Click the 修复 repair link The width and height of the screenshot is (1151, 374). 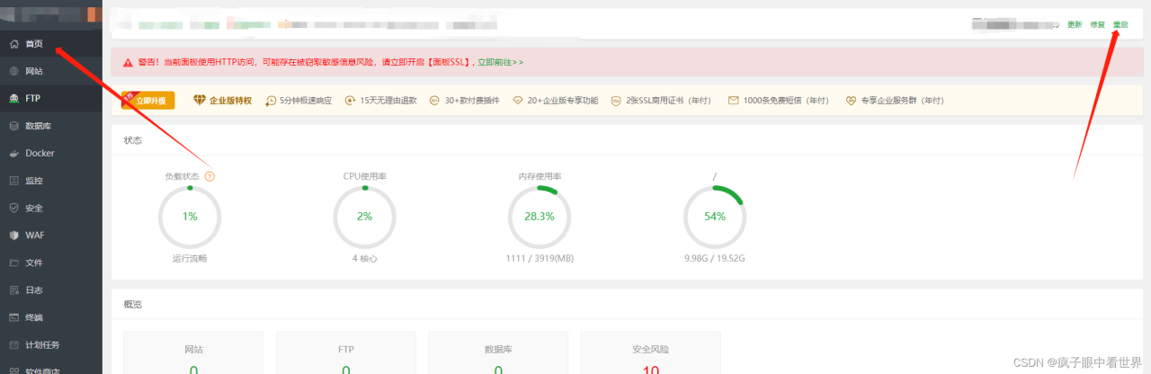click(x=1097, y=25)
